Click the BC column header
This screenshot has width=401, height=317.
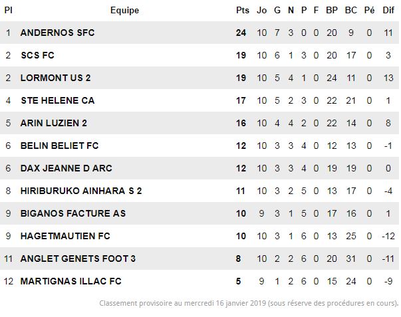pos(351,10)
